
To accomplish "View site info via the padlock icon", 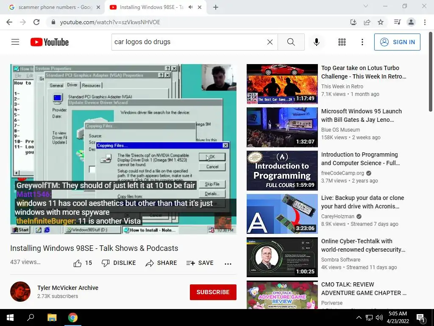I will 53,22.
